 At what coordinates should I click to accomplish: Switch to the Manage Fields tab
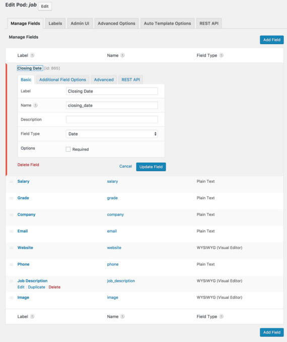(25, 23)
